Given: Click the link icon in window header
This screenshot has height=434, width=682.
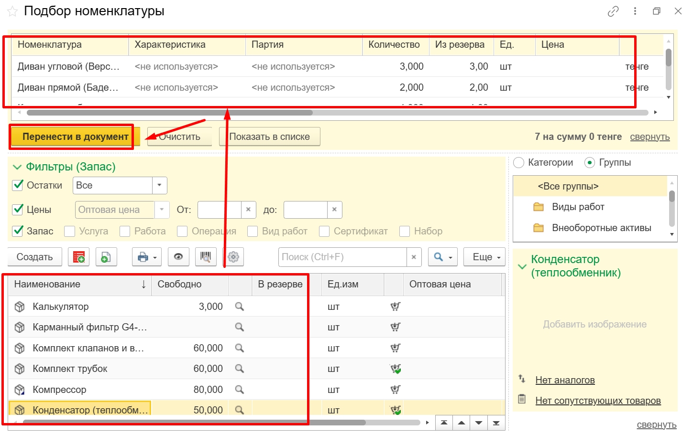Looking at the screenshot, I should [x=613, y=11].
